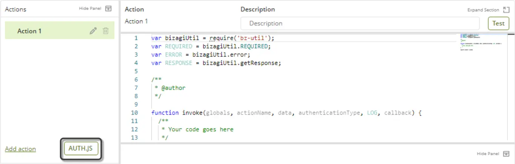Click the Expand Section label

(x=483, y=10)
